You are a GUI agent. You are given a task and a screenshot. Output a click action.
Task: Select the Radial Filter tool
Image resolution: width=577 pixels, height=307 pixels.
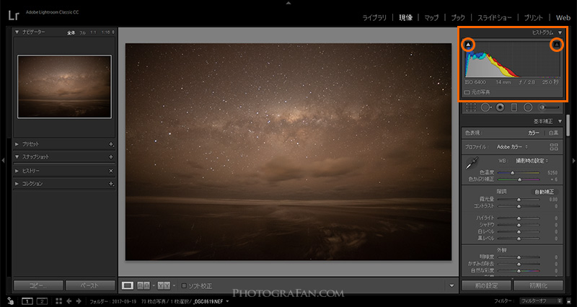[528, 107]
